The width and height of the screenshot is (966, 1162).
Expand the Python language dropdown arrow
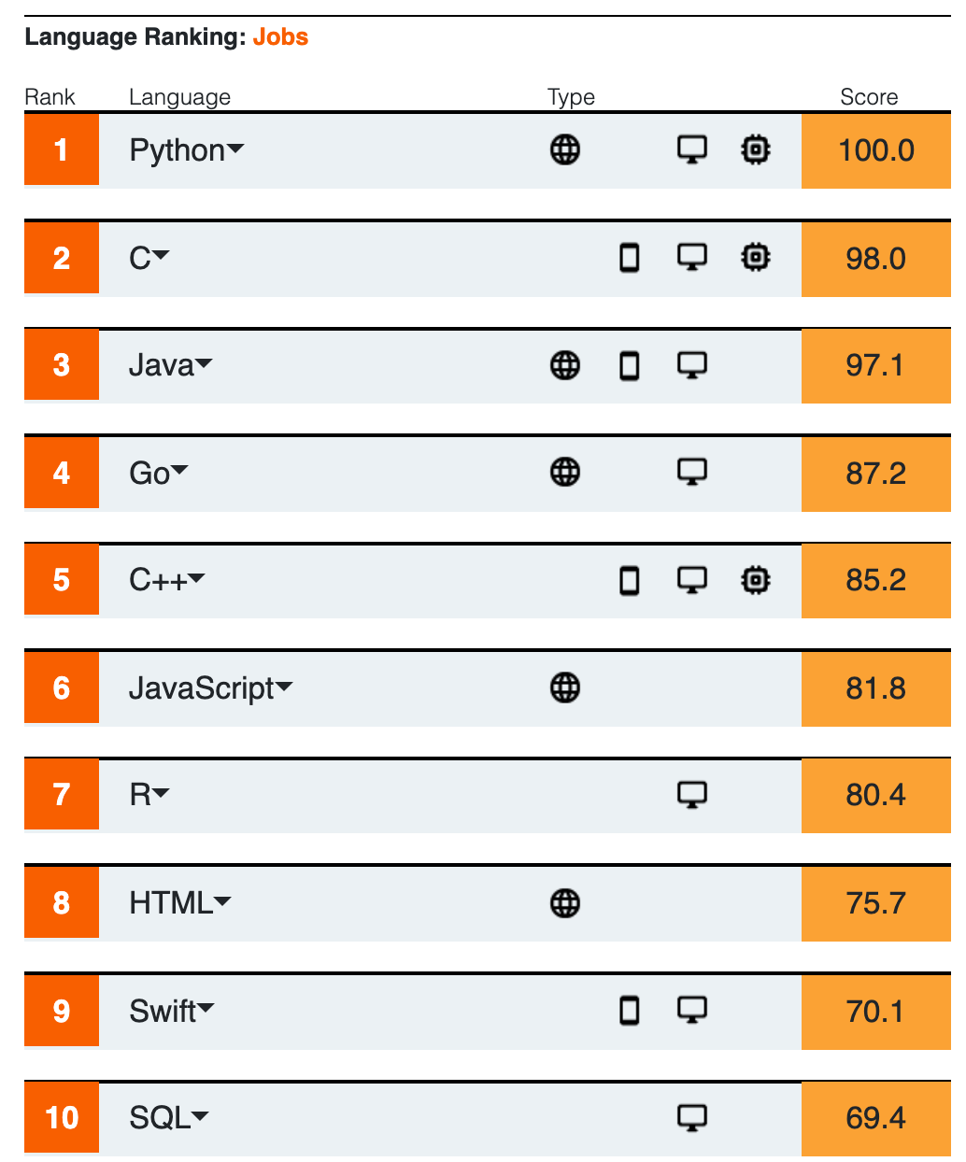point(235,149)
